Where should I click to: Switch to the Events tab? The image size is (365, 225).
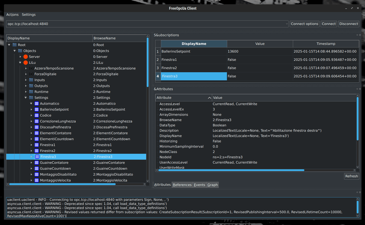(x=200, y=185)
